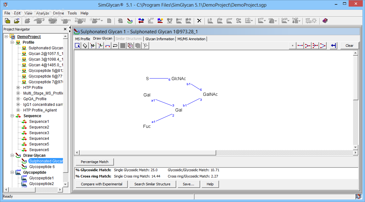Click the red-blue spectrum search icon
This screenshot has height=202, width=365.
point(160,21)
